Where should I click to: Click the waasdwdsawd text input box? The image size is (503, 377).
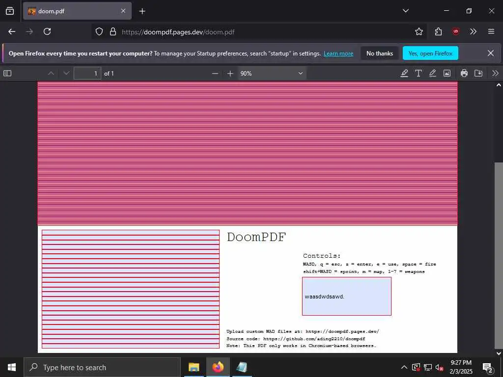click(x=346, y=296)
